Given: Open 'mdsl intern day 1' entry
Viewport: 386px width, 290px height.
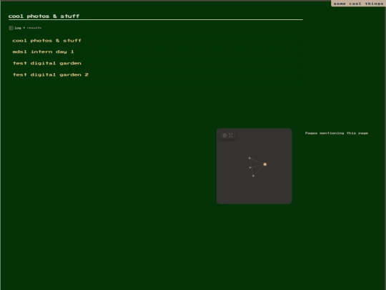Looking at the screenshot, I should click(x=43, y=52).
